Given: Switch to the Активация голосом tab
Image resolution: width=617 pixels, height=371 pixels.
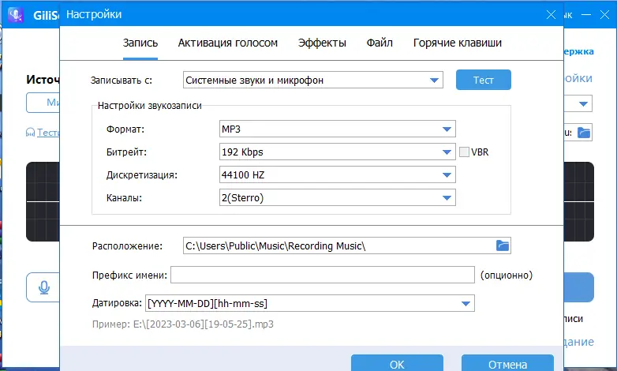Looking at the screenshot, I should [228, 43].
